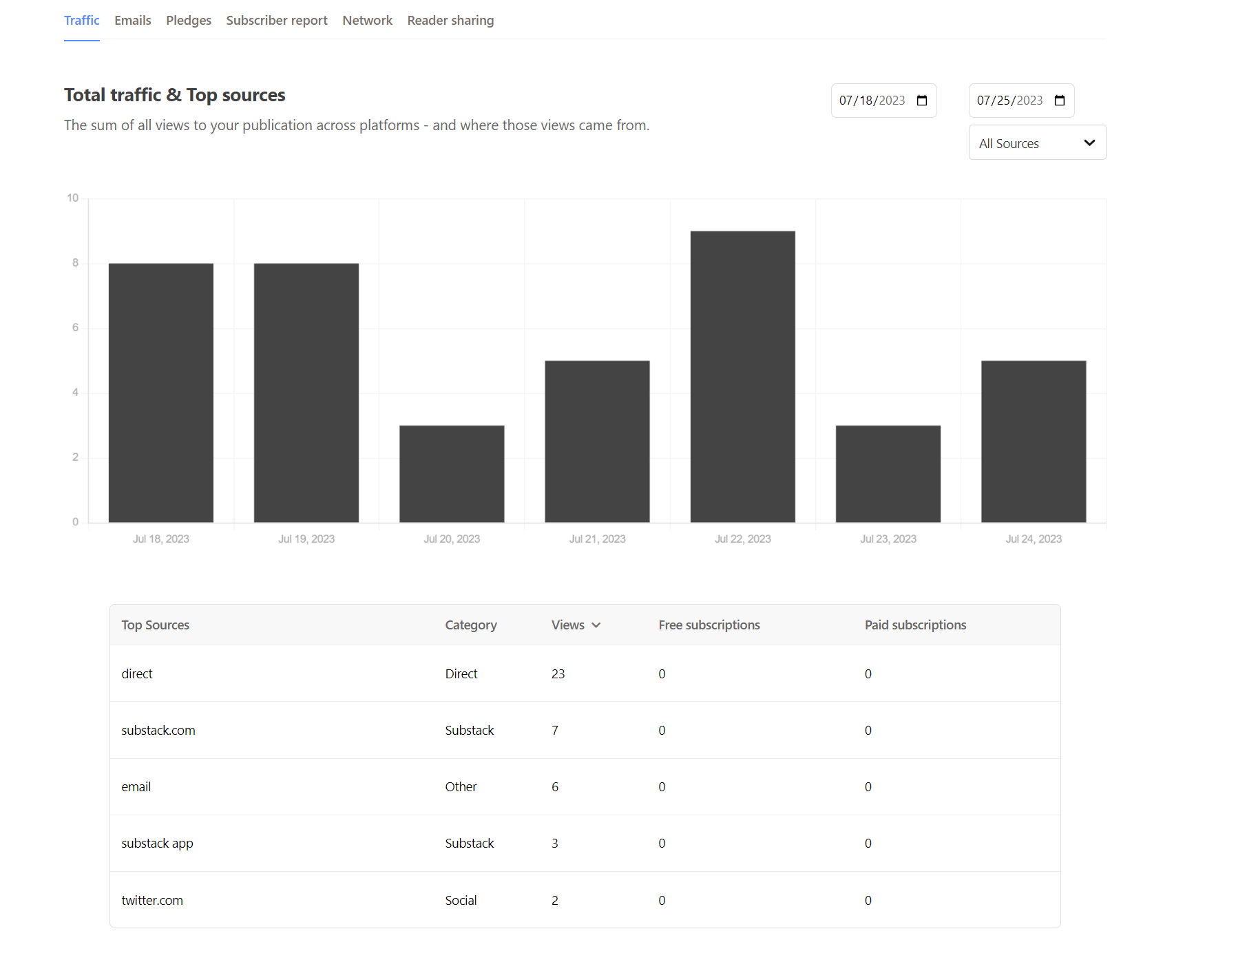Sort by the Views column header
The height and width of the screenshot is (962, 1236).
tap(576, 625)
